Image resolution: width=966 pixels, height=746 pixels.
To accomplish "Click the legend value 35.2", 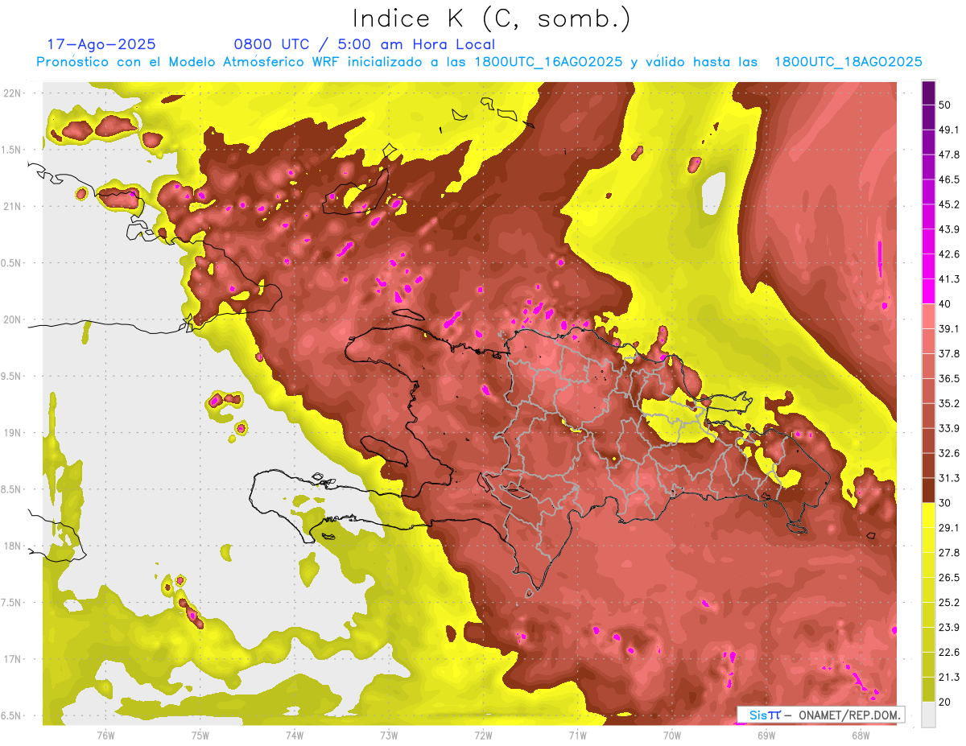I will click(949, 403).
